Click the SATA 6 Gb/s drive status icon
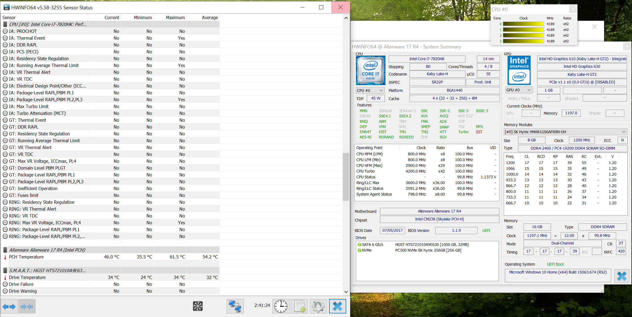 tap(359, 245)
